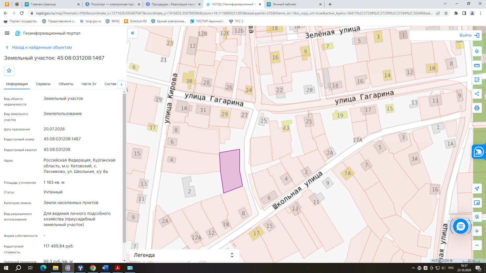The image size is (486, 273).
Task: Open Windows Start menu
Action: (x=6, y=268)
